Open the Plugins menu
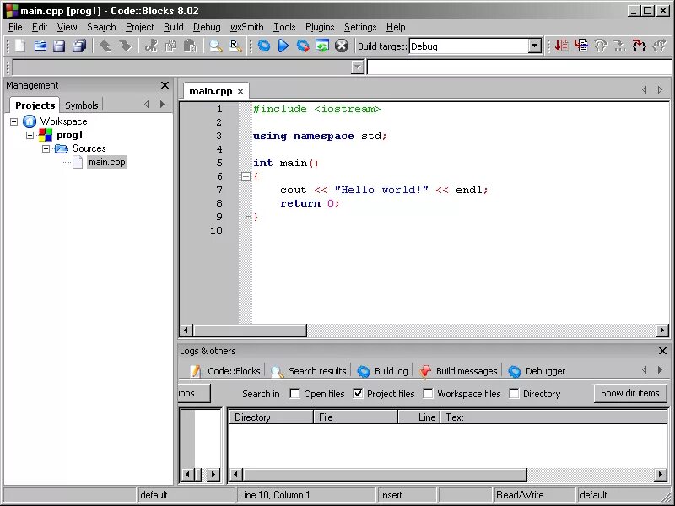This screenshot has height=506, width=675. click(320, 27)
